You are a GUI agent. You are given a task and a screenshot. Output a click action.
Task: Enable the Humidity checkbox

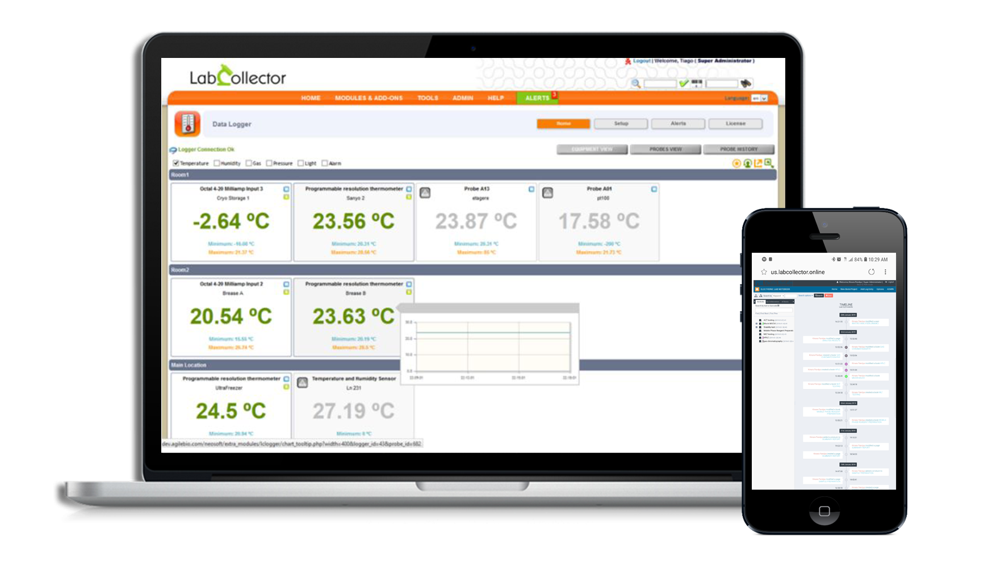pyautogui.click(x=216, y=163)
